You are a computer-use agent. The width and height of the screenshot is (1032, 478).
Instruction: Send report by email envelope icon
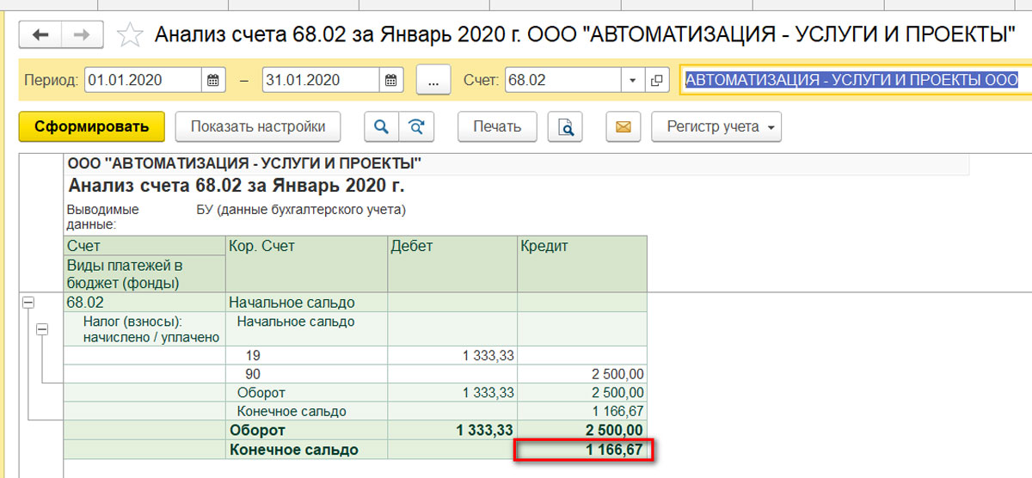tap(623, 127)
